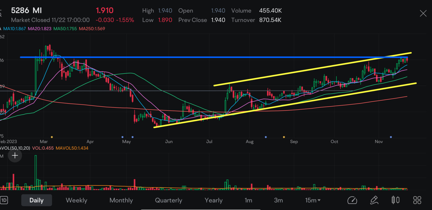The image size is (432, 210).
Task: Click the orange event dot under March
Action: click(52, 137)
